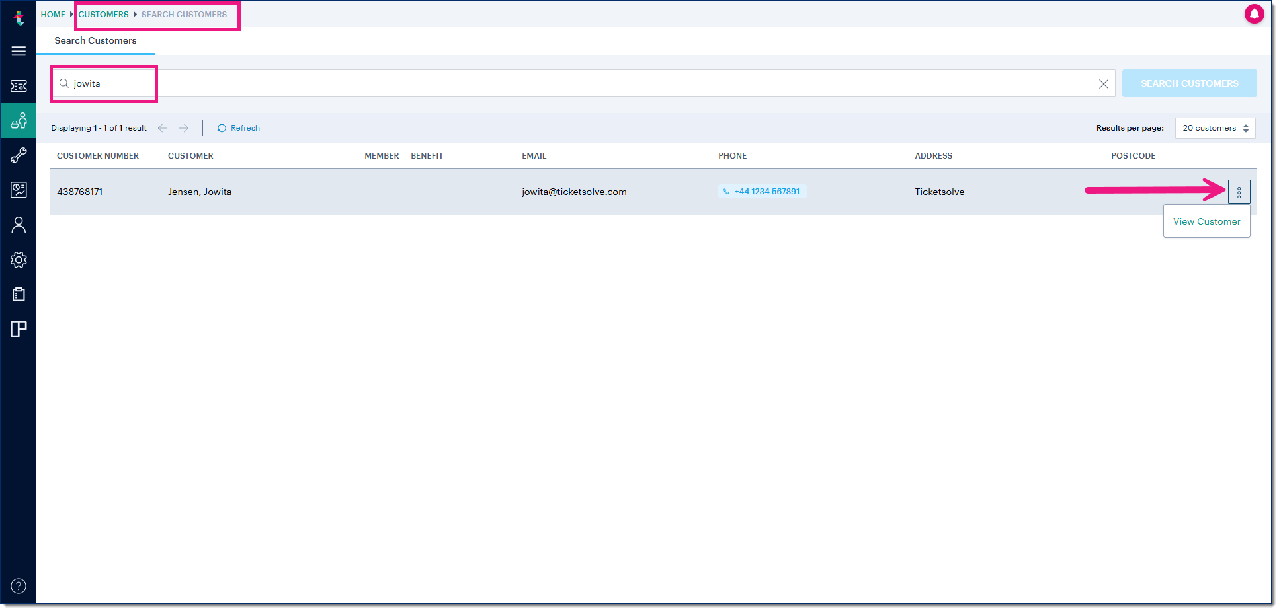The height and width of the screenshot is (611, 1279).
Task: Click the clipboard icon in sidebar
Action: [19, 295]
